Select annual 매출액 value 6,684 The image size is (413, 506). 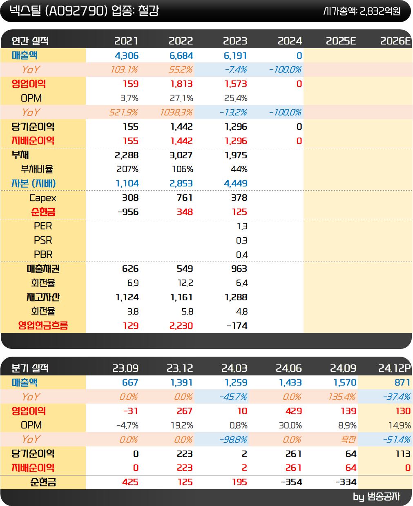pos(181,55)
